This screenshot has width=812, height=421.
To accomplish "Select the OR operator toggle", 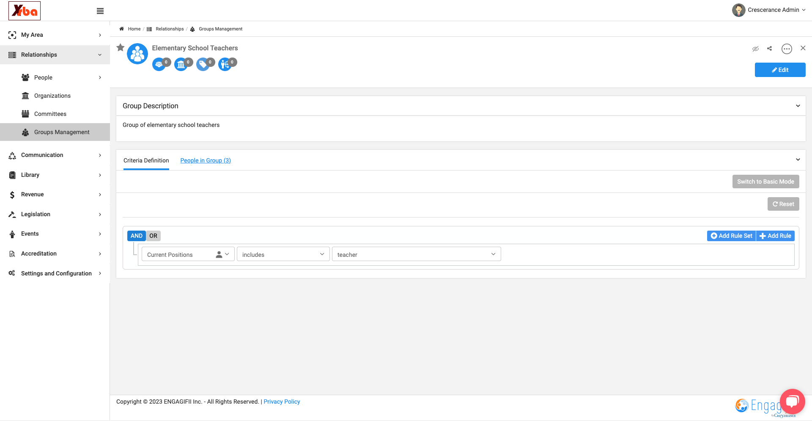I will [x=153, y=236].
